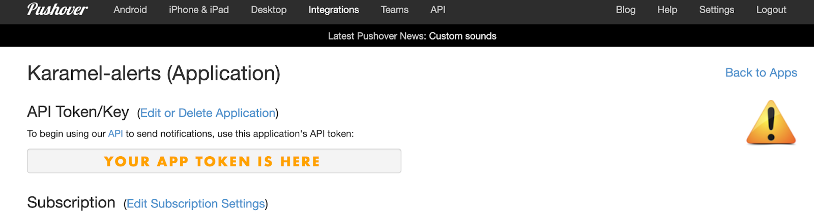Click the warning triangle application icon
This screenshot has height=212, width=814.
coord(771,123)
